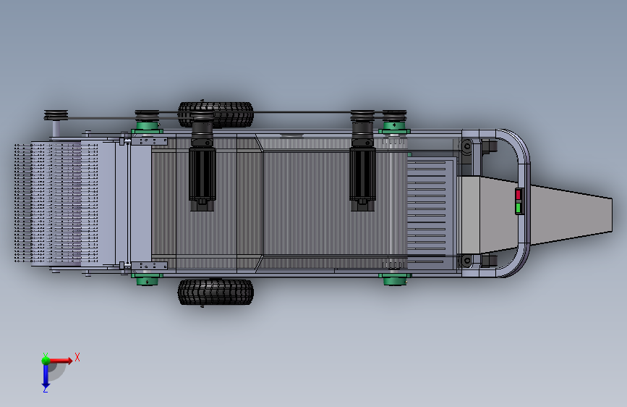The width and height of the screenshot is (627, 407).
Task: Select the bottom-left green bearing housing
Action: pyautogui.click(x=147, y=280)
